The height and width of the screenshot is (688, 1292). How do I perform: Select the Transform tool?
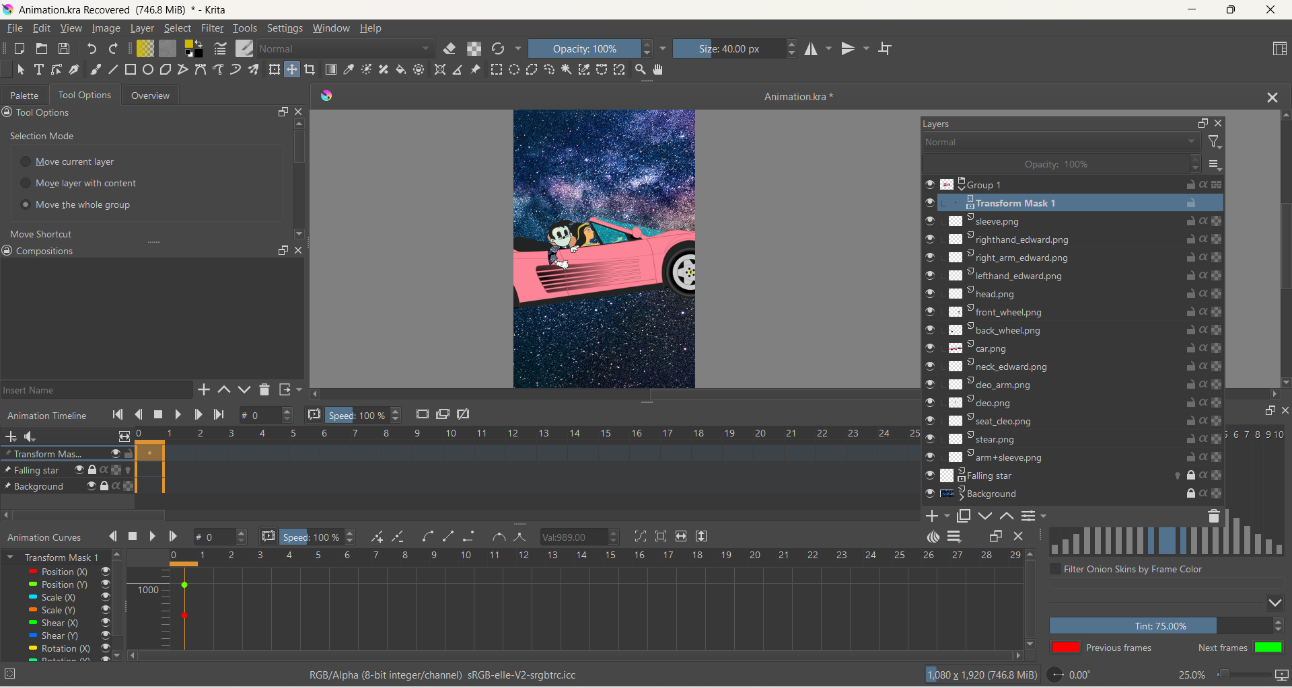click(x=275, y=69)
